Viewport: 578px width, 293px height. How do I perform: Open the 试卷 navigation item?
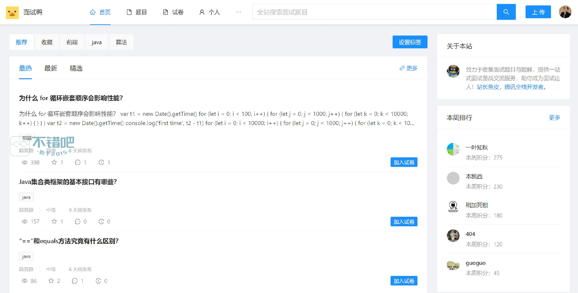173,12
